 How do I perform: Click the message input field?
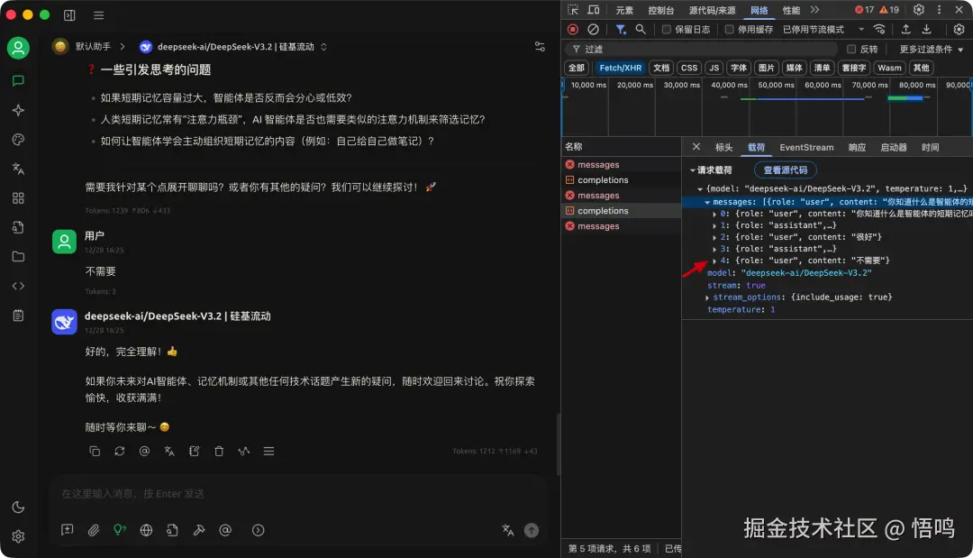point(298,494)
